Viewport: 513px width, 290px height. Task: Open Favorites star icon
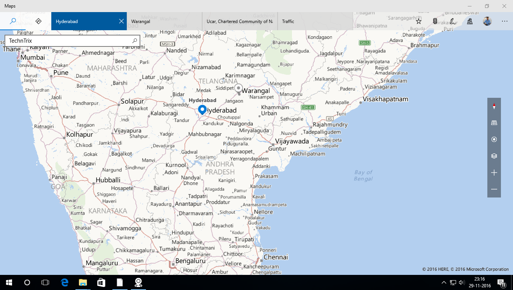pos(418,21)
